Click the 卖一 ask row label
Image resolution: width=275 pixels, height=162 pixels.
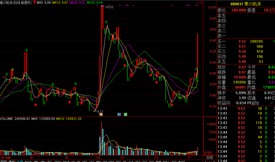[x=222, y=36]
